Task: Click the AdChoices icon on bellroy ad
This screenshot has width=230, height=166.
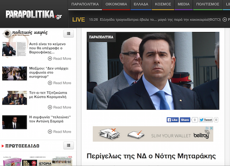Action: point(207,128)
